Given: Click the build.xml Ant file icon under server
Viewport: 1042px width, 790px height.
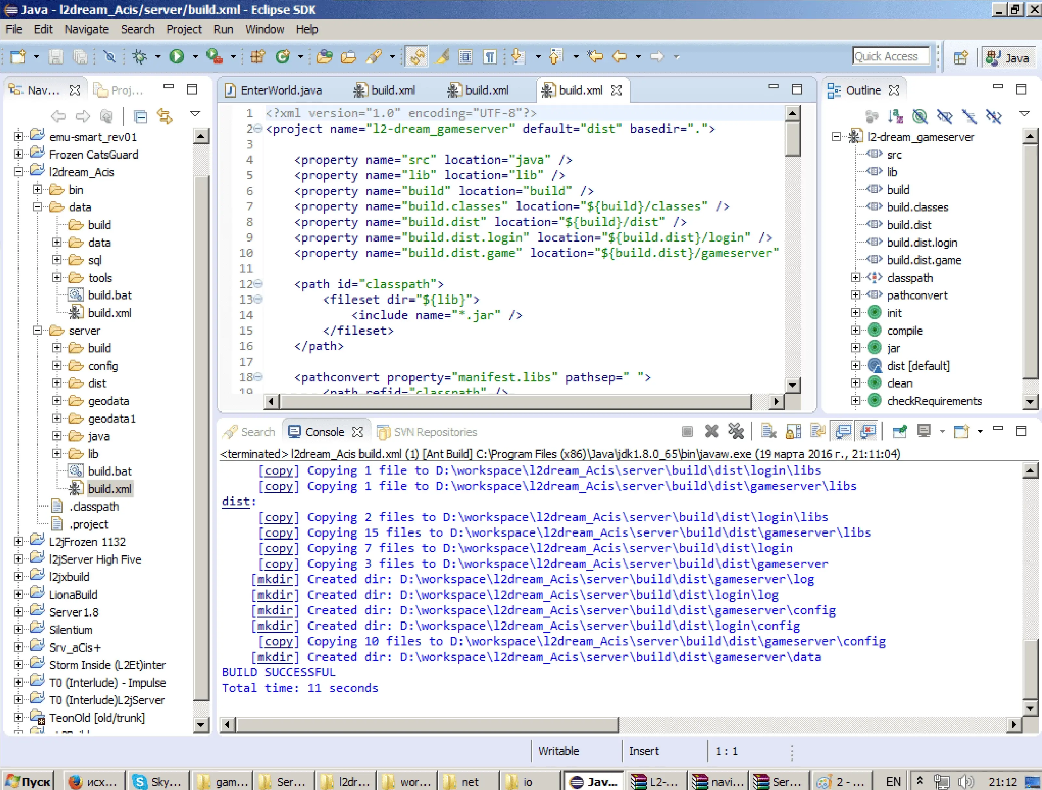Looking at the screenshot, I should [76, 489].
